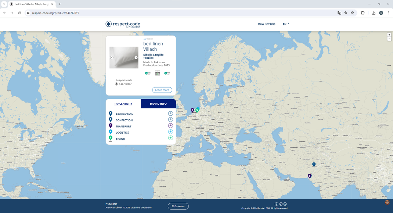Image resolution: width=393 pixels, height=213 pixels.
Task: Open the browser profile avatar
Action: pos(381,13)
